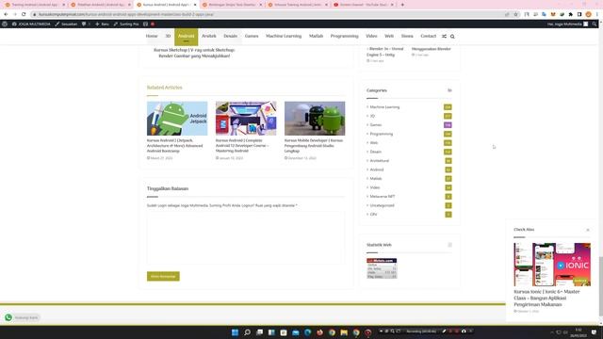
Task: Open the Chrome profile avatar
Action: 588,14
